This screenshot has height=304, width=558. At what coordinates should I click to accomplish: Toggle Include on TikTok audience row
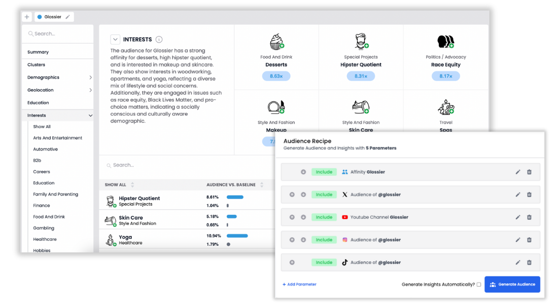coord(324,262)
